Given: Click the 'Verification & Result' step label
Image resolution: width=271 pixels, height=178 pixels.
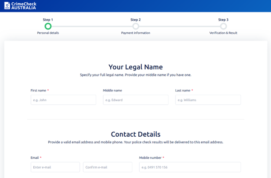Looking at the screenshot, I should 223,33.
